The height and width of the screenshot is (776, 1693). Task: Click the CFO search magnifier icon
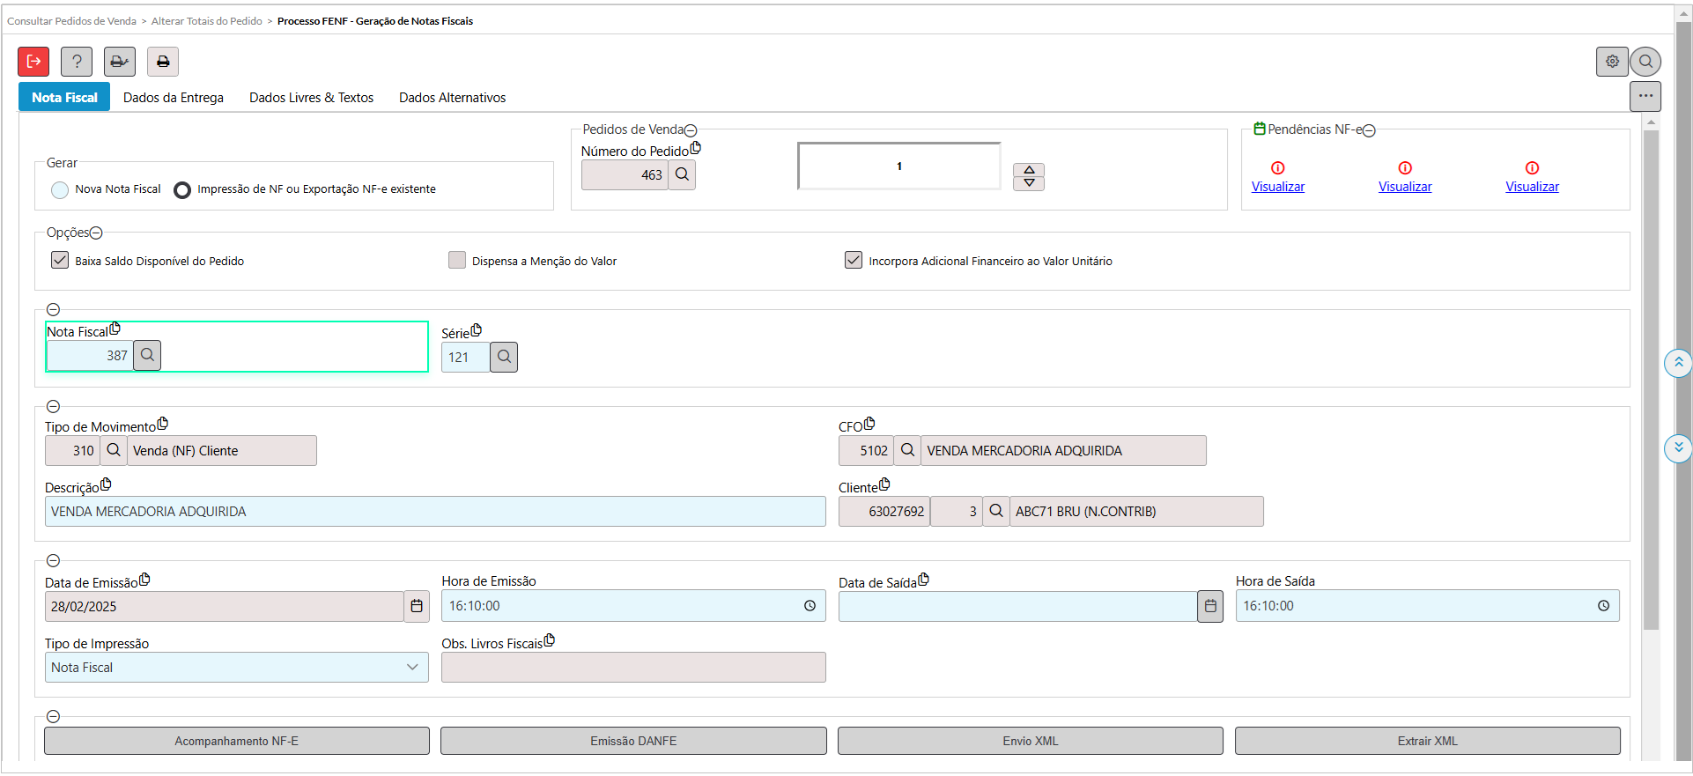pos(906,450)
